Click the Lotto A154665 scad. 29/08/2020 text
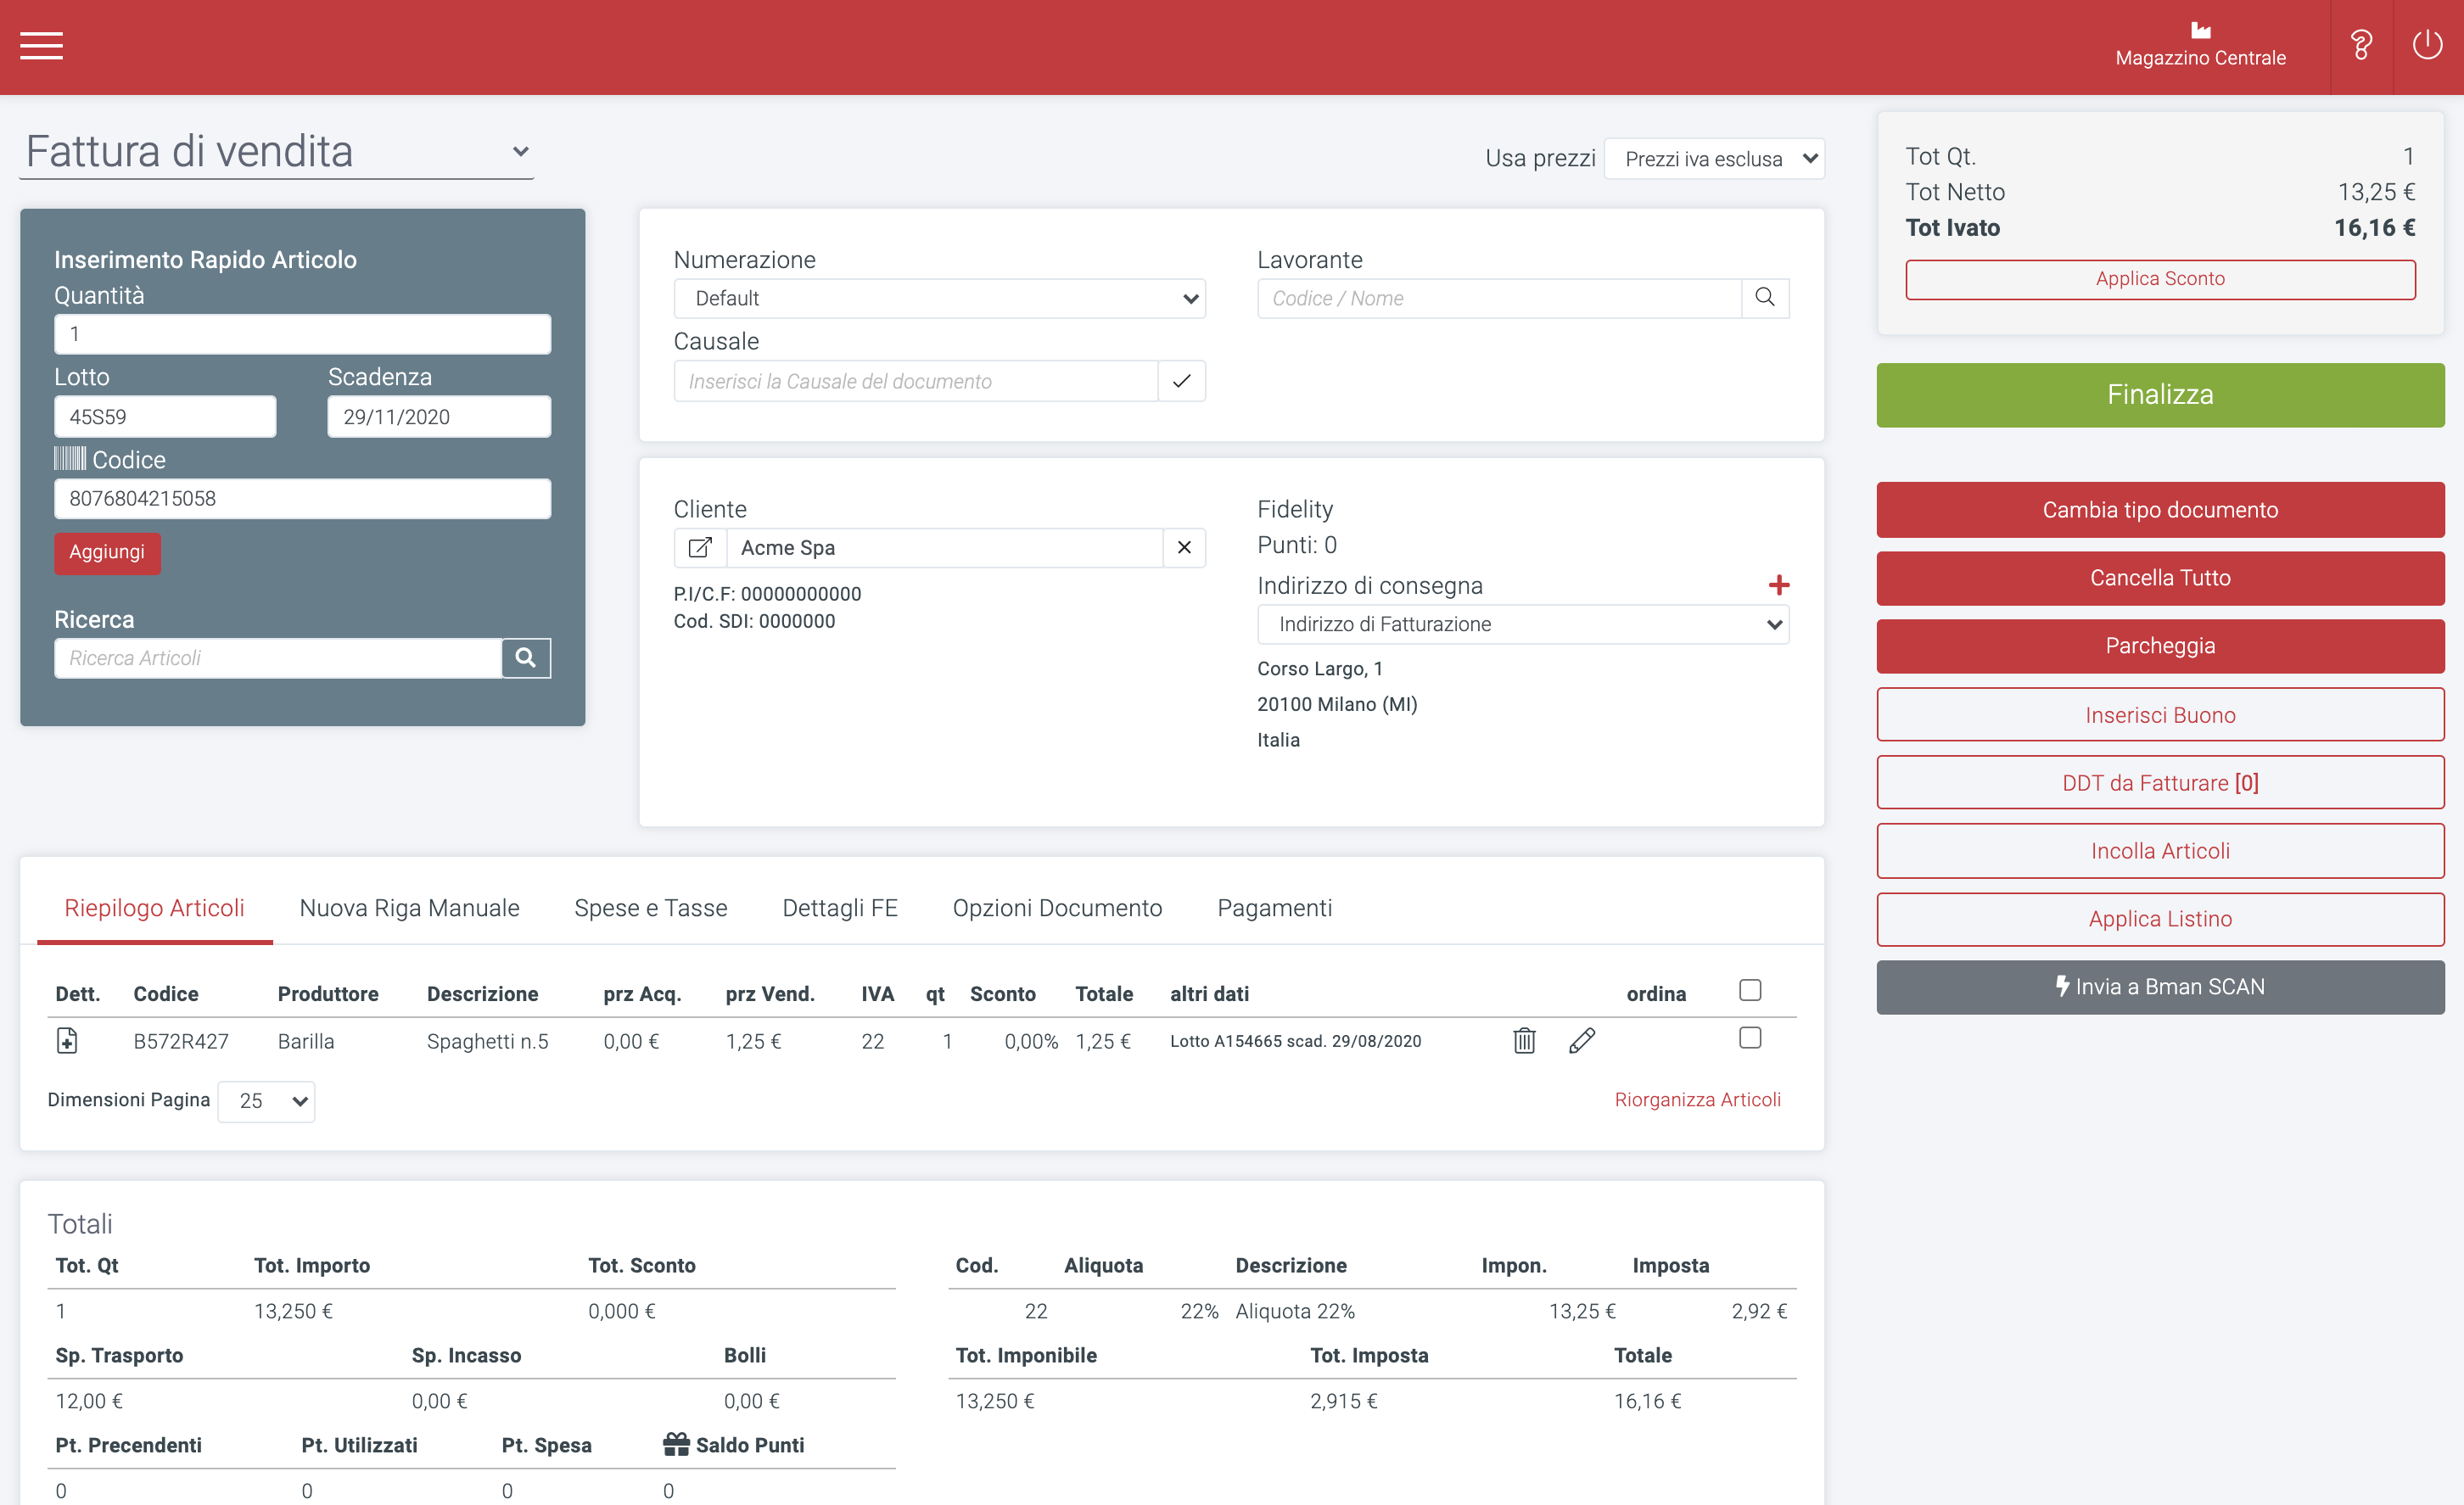2464x1505 pixels. 1295,1041
